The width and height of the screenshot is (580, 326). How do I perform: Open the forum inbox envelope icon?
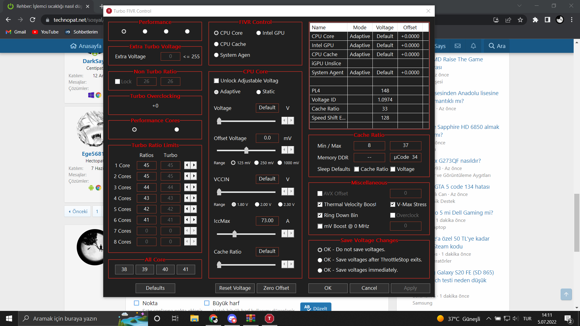coord(458,46)
